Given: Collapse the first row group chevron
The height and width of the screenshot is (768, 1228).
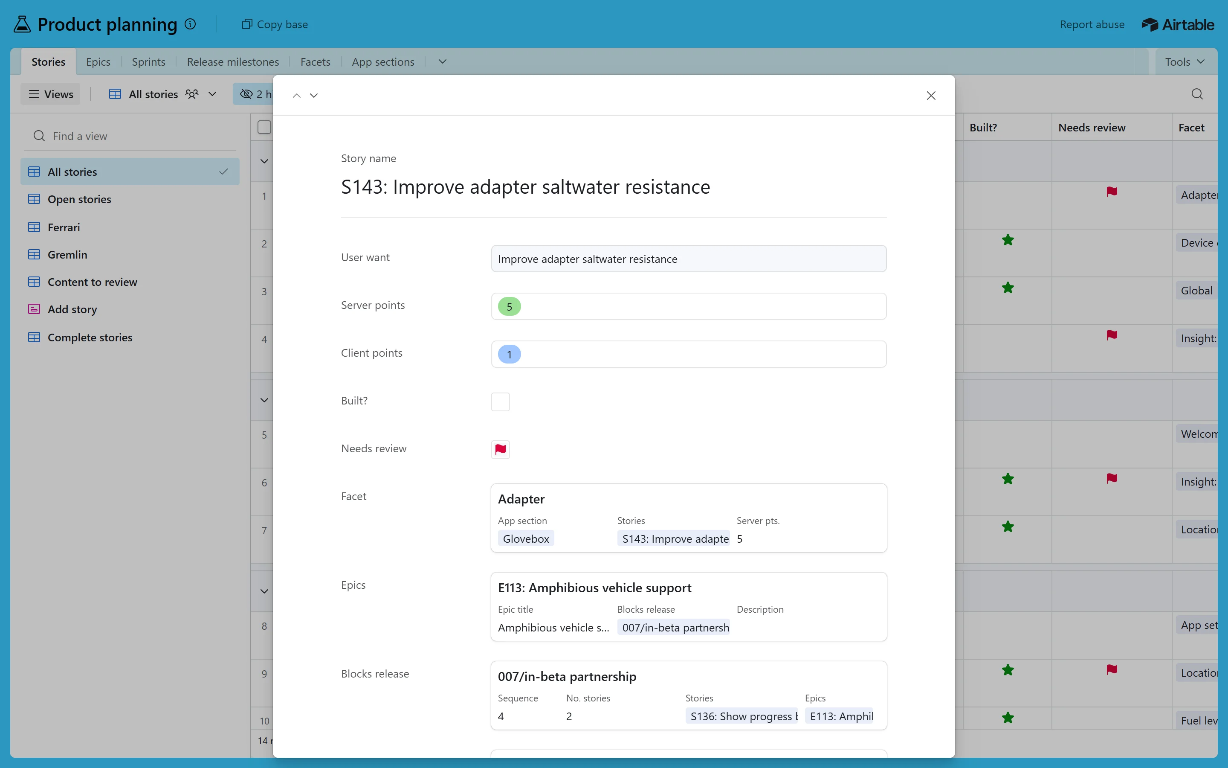Looking at the screenshot, I should pos(264,161).
